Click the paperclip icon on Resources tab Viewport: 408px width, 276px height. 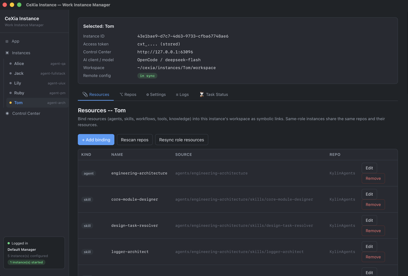click(x=85, y=94)
